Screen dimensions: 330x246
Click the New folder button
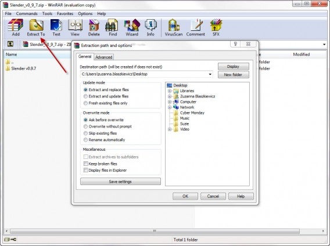click(x=233, y=75)
